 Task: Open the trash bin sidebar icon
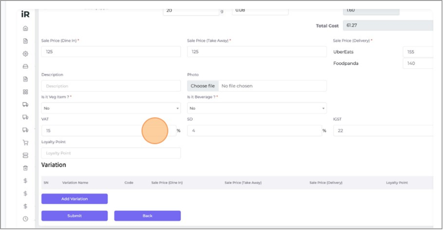25,168
